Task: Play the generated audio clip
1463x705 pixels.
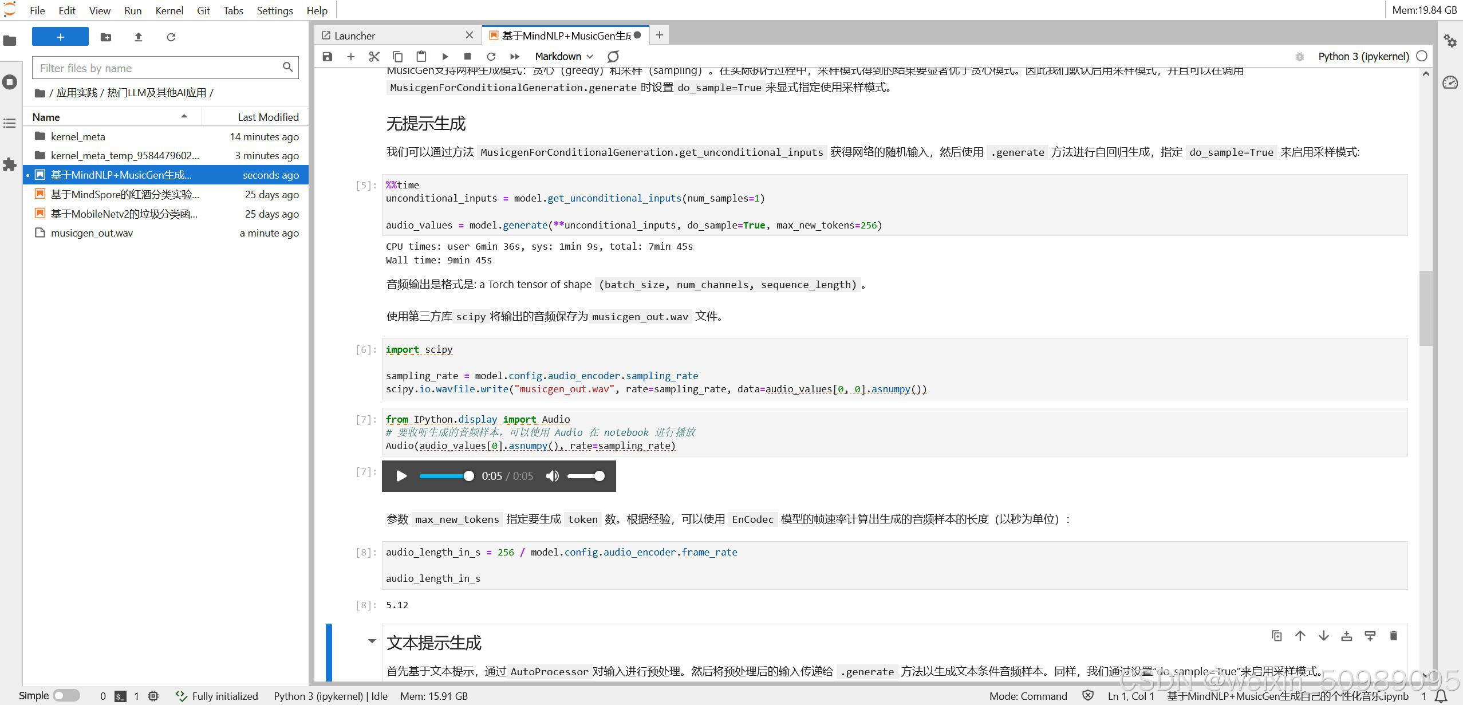Action: [x=401, y=476]
